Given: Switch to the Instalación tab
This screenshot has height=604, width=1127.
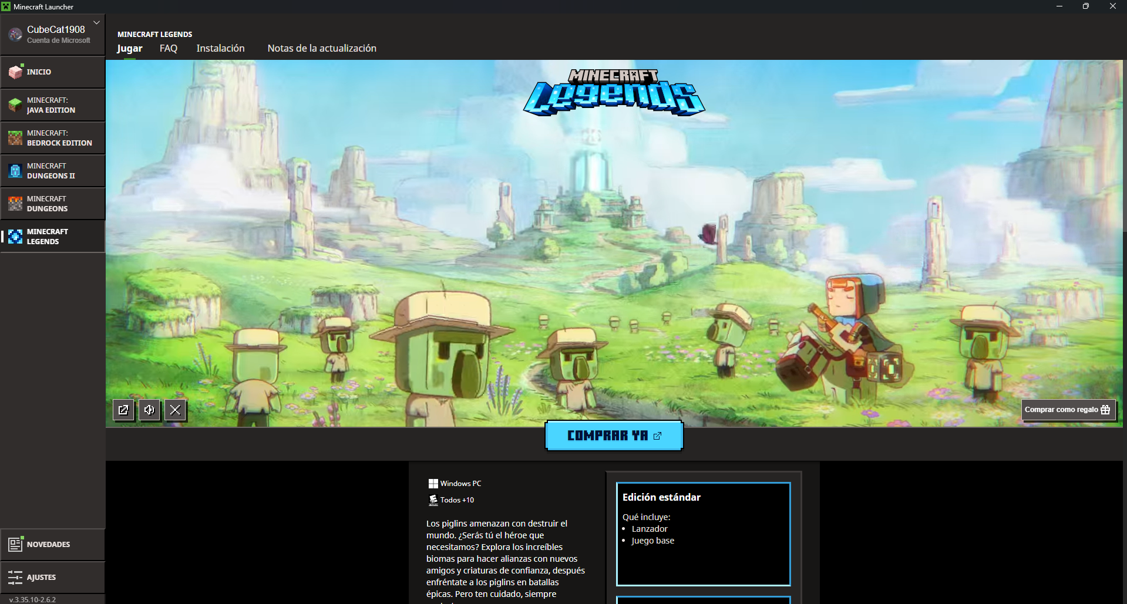Looking at the screenshot, I should [x=220, y=48].
